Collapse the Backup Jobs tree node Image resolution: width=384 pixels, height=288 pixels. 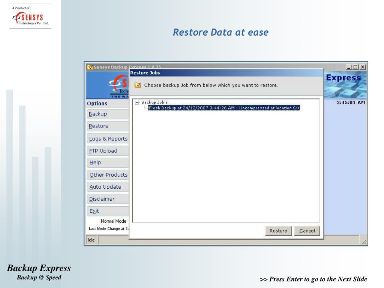137,103
